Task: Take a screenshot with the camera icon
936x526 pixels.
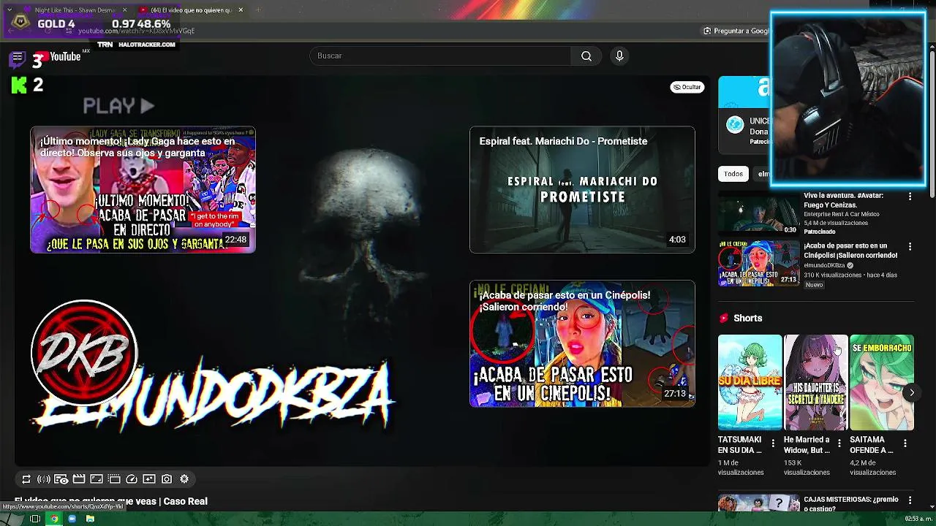Action: tap(167, 479)
